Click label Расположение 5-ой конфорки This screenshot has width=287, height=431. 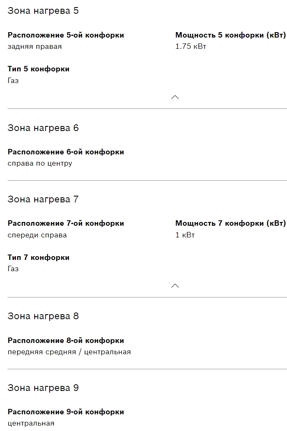[65, 35]
